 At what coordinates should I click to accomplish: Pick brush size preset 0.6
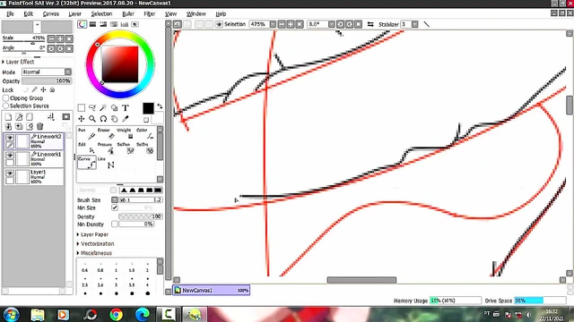tap(85, 267)
